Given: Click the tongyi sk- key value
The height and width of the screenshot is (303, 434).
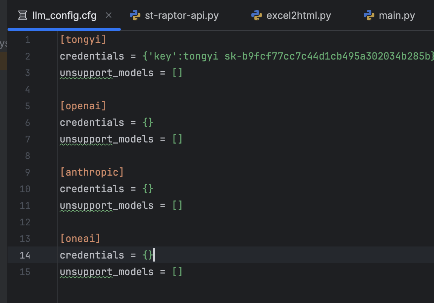Looking at the screenshot, I should tap(327, 56).
